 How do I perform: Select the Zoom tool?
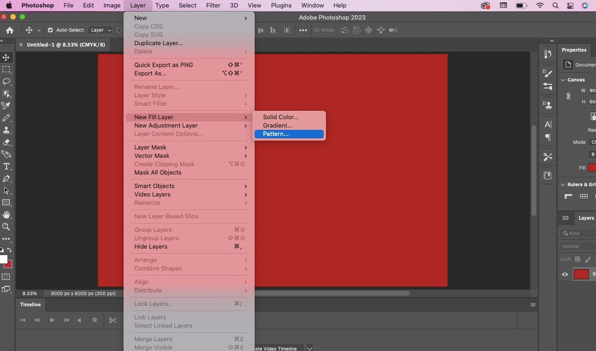click(x=6, y=227)
